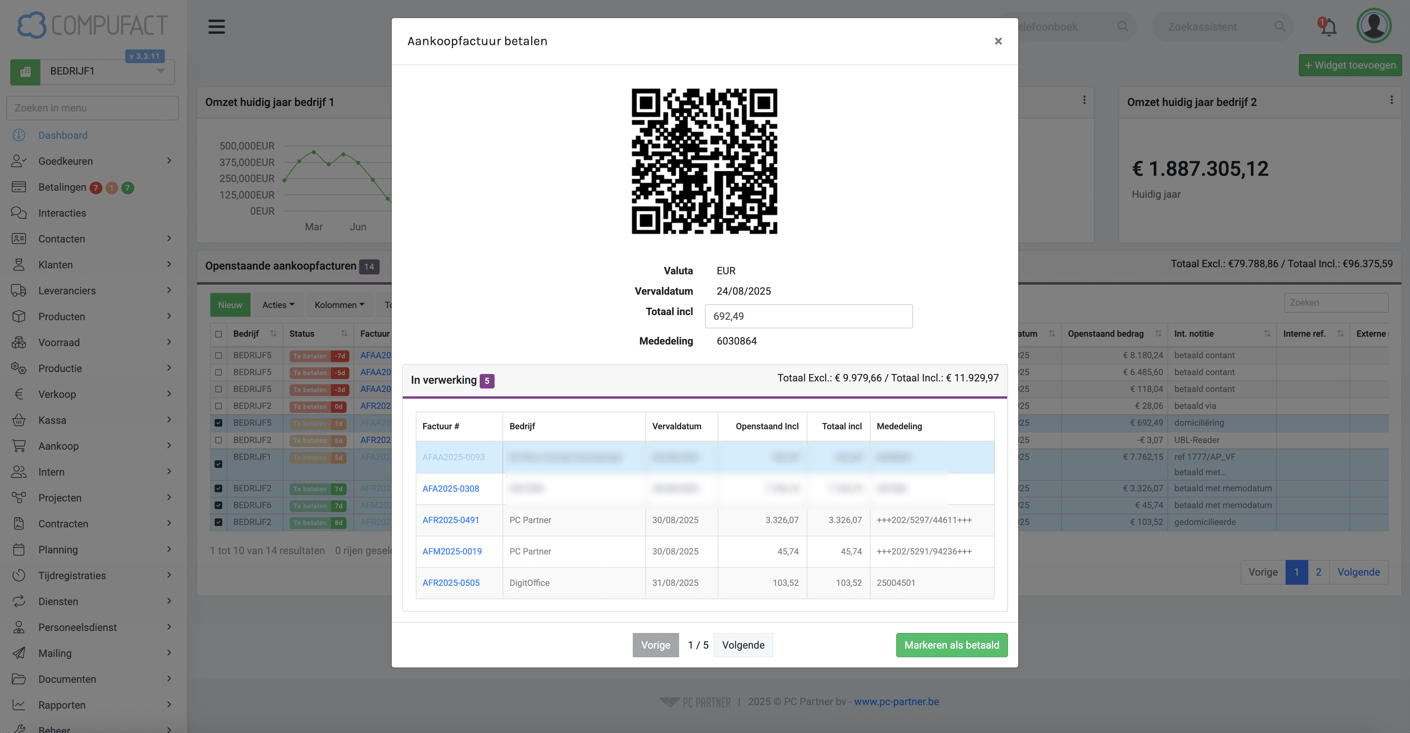This screenshot has height=733, width=1410.
Task: Click the Producten box icon
Action: coord(18,316)
